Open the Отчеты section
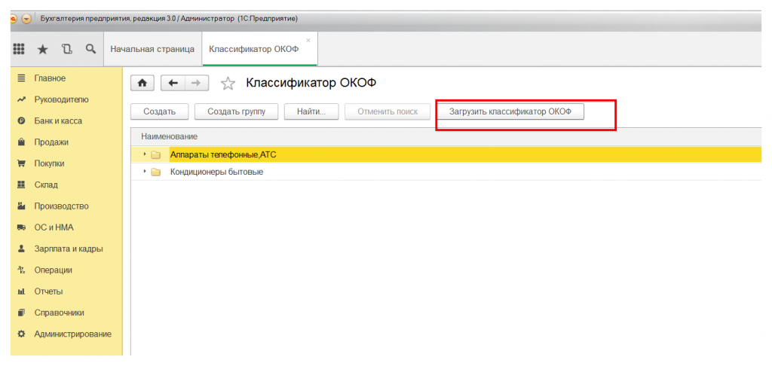 point(48,291)
